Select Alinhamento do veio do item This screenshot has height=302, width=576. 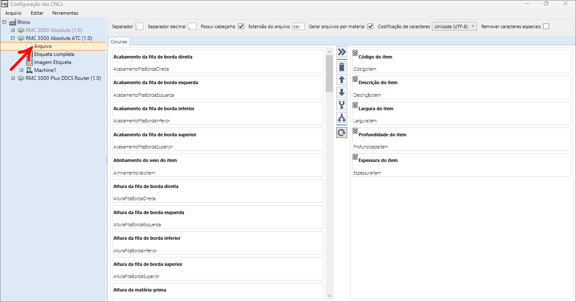(x=217, y=166)
